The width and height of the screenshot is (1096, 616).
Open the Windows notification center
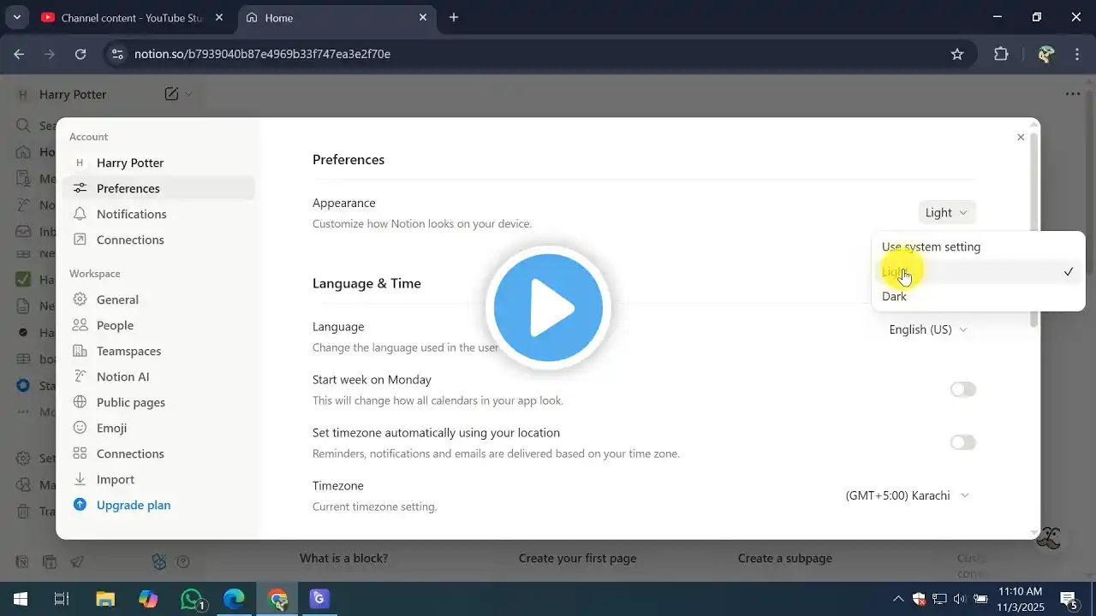(x=1069, y=599)
